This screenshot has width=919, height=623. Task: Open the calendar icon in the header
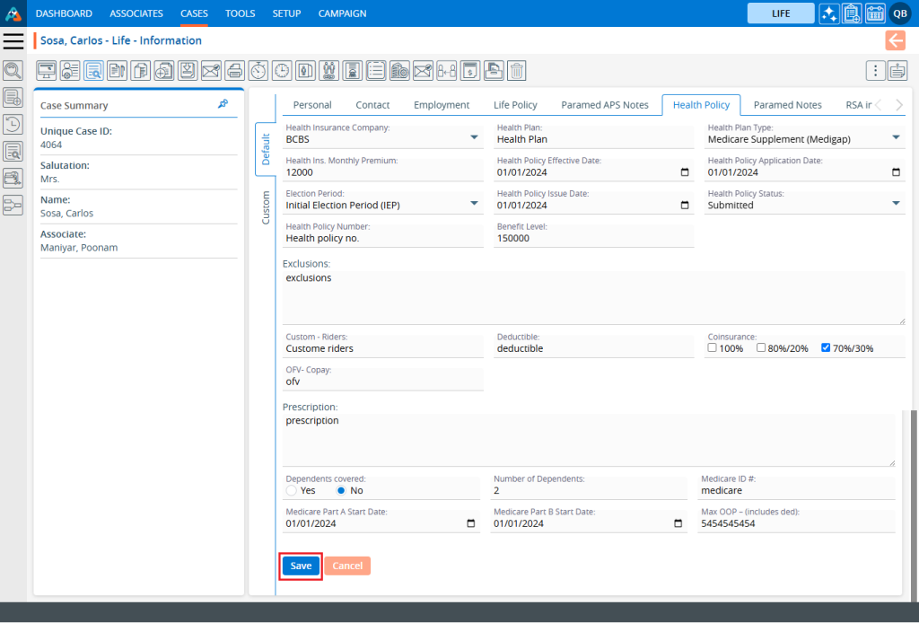[x=875, y=13]
